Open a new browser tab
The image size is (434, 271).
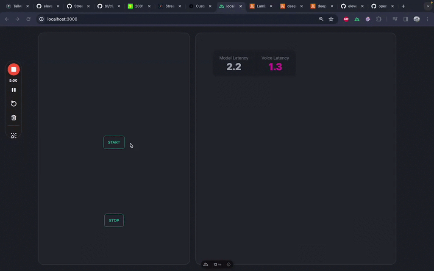(403, 6)
